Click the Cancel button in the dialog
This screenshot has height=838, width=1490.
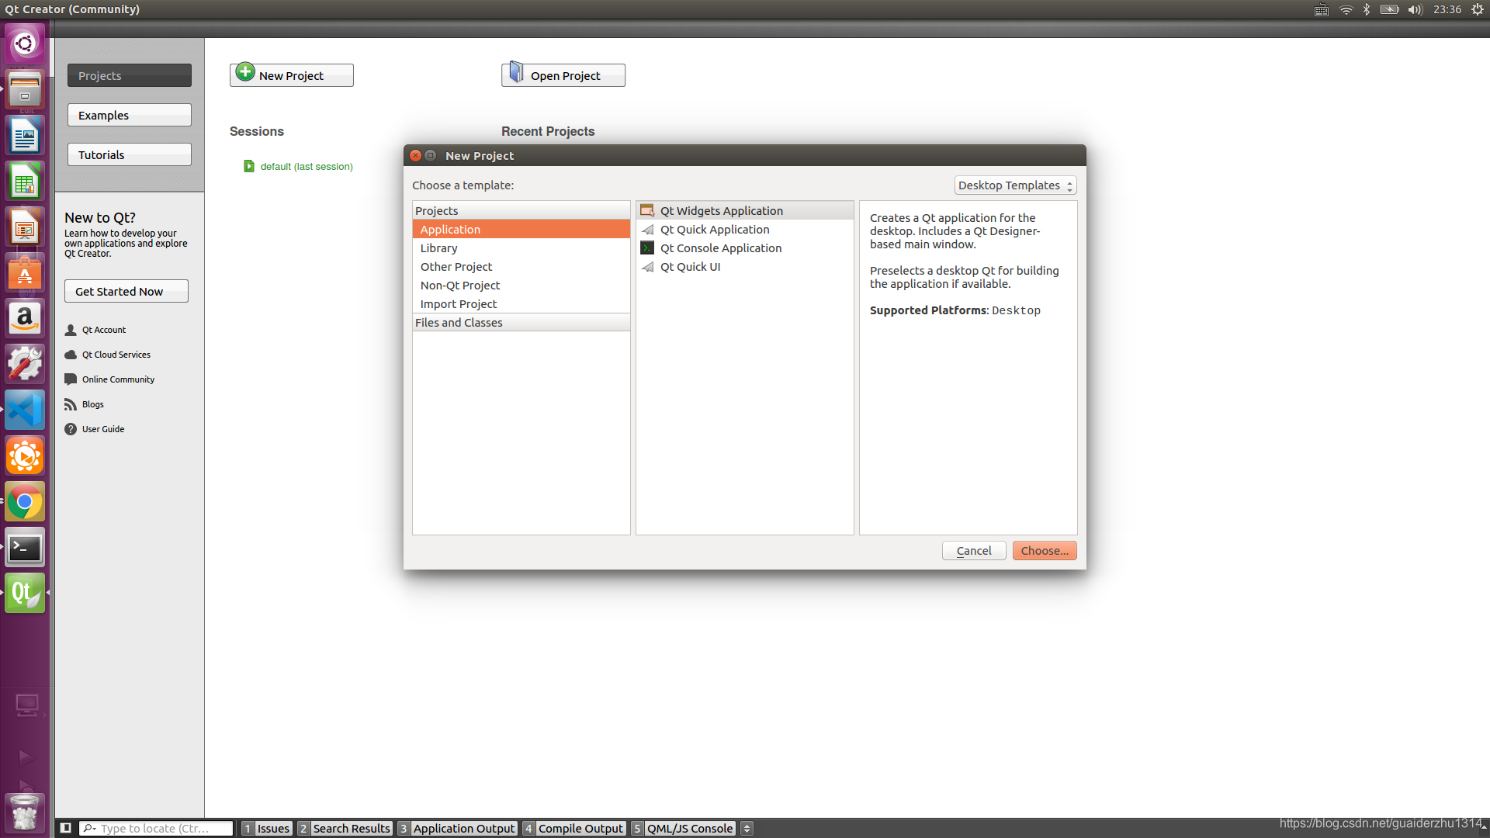coord(974,550)
